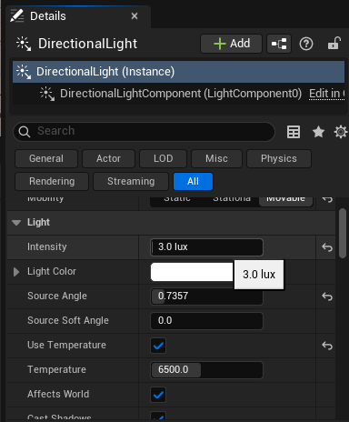
Task: Click the Use Temperature label
Action: pyautogui.click(x=66, y=345)
